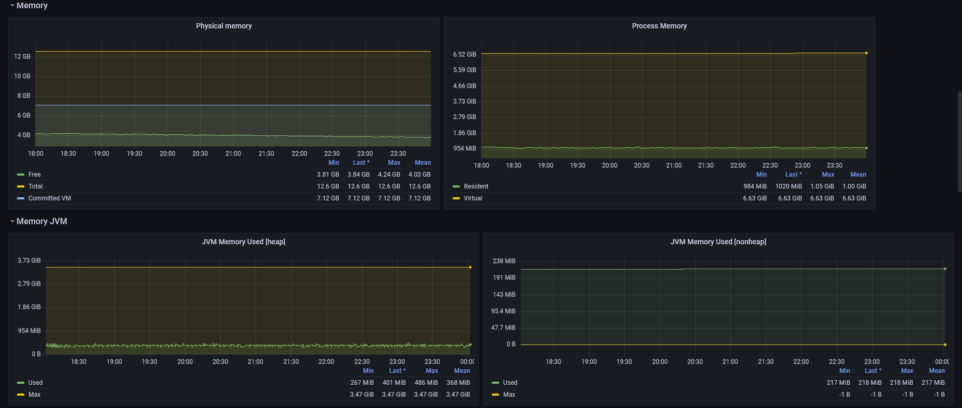Click the green Free series color icon
The width and height of the screenshot is (962, 408).
point(21,175)
